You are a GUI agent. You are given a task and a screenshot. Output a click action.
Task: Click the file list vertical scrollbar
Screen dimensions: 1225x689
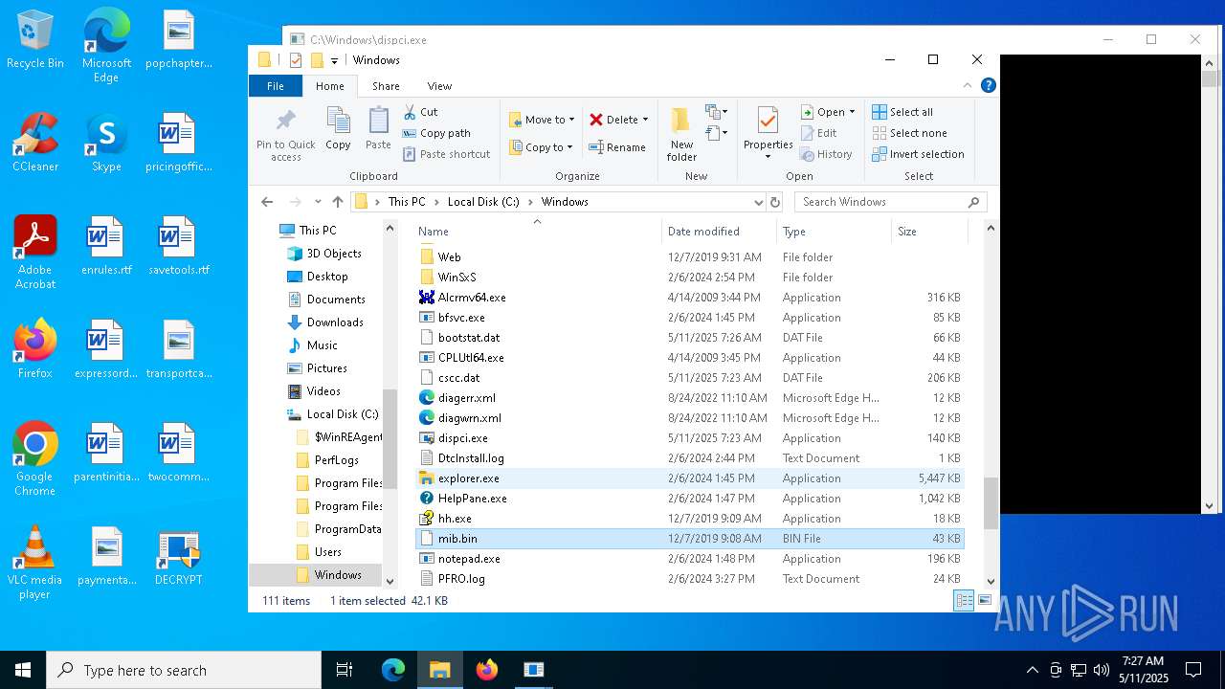click(991, 503)
